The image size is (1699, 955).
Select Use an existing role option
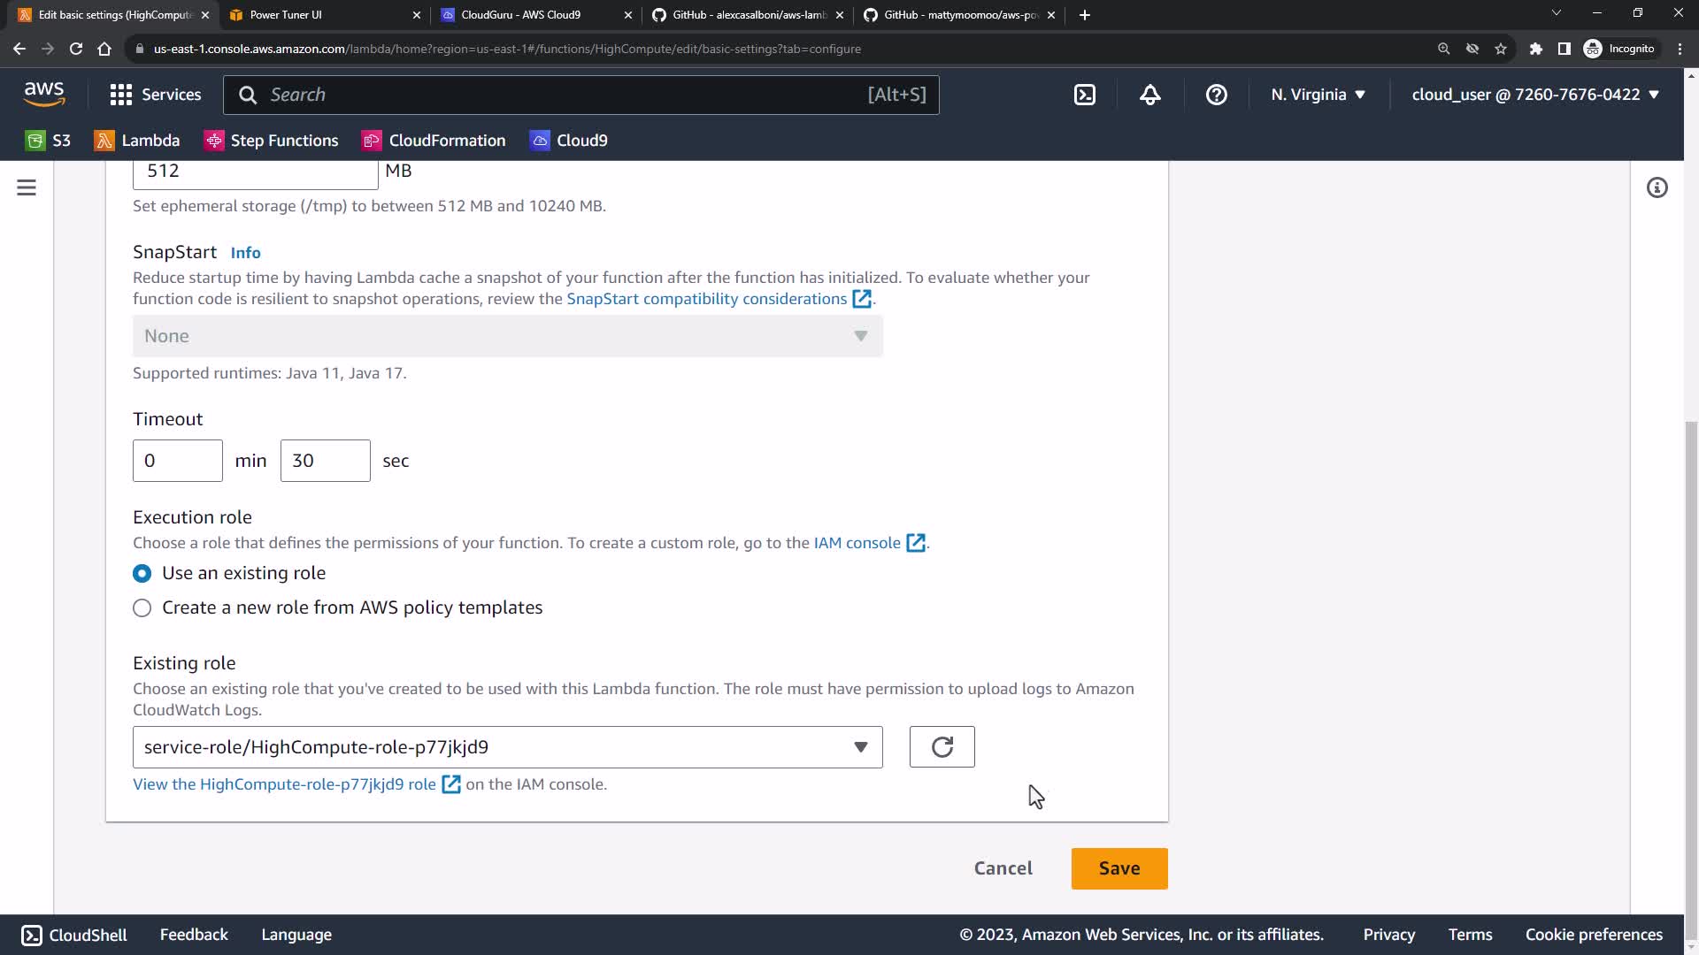[142, 573]
